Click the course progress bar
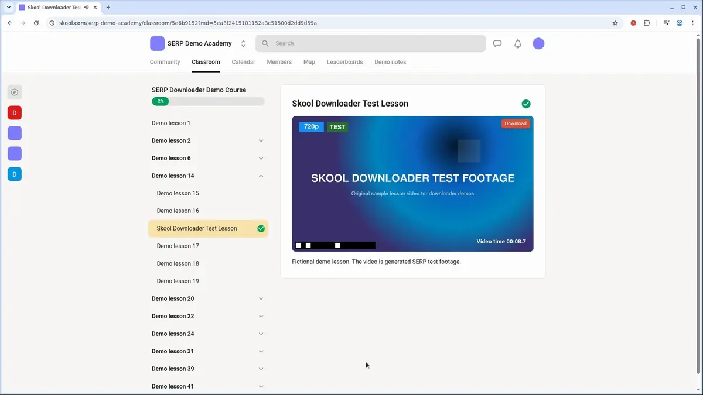The height and width of the screenshot is (395, 703). 208,101
